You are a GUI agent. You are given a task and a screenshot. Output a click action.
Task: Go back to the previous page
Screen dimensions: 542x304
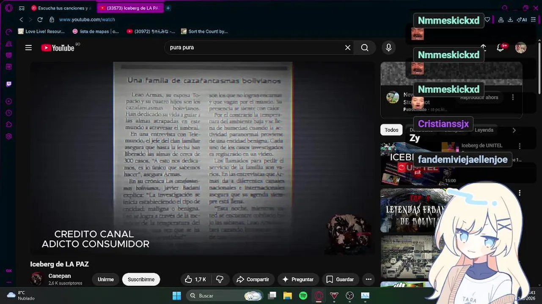coord(21,19)
